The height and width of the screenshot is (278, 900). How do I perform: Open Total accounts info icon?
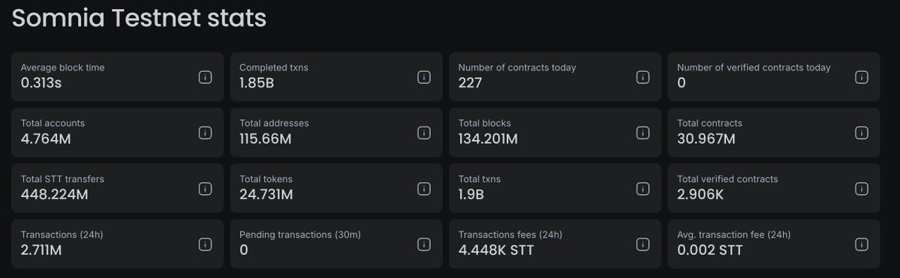[205, 133]
